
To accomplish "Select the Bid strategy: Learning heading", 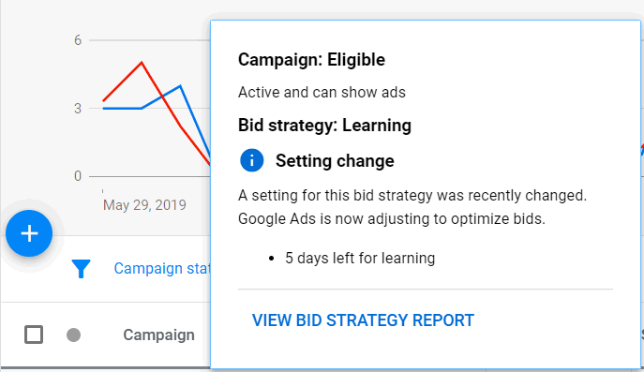I will click(324, 126).
